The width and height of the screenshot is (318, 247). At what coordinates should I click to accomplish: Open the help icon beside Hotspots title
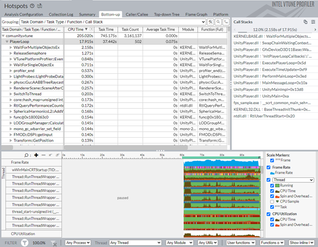32,5
